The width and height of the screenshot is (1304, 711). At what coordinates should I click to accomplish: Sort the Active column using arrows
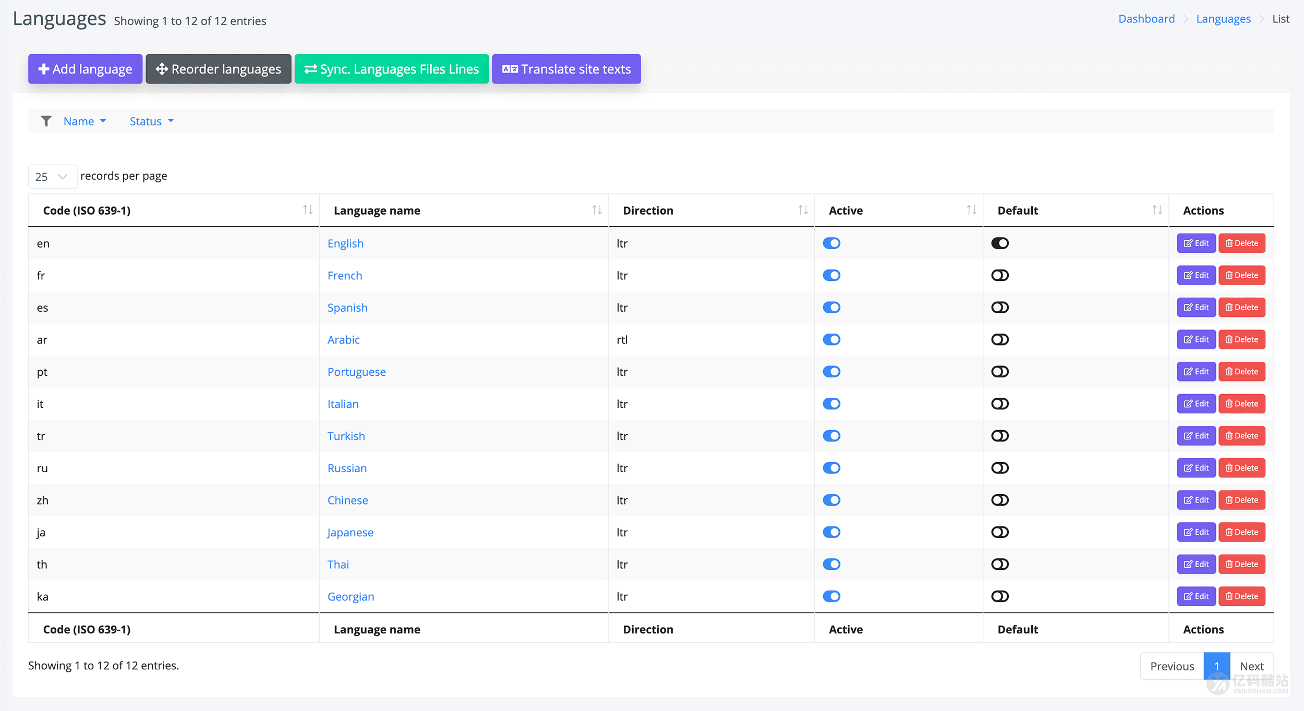971,210
